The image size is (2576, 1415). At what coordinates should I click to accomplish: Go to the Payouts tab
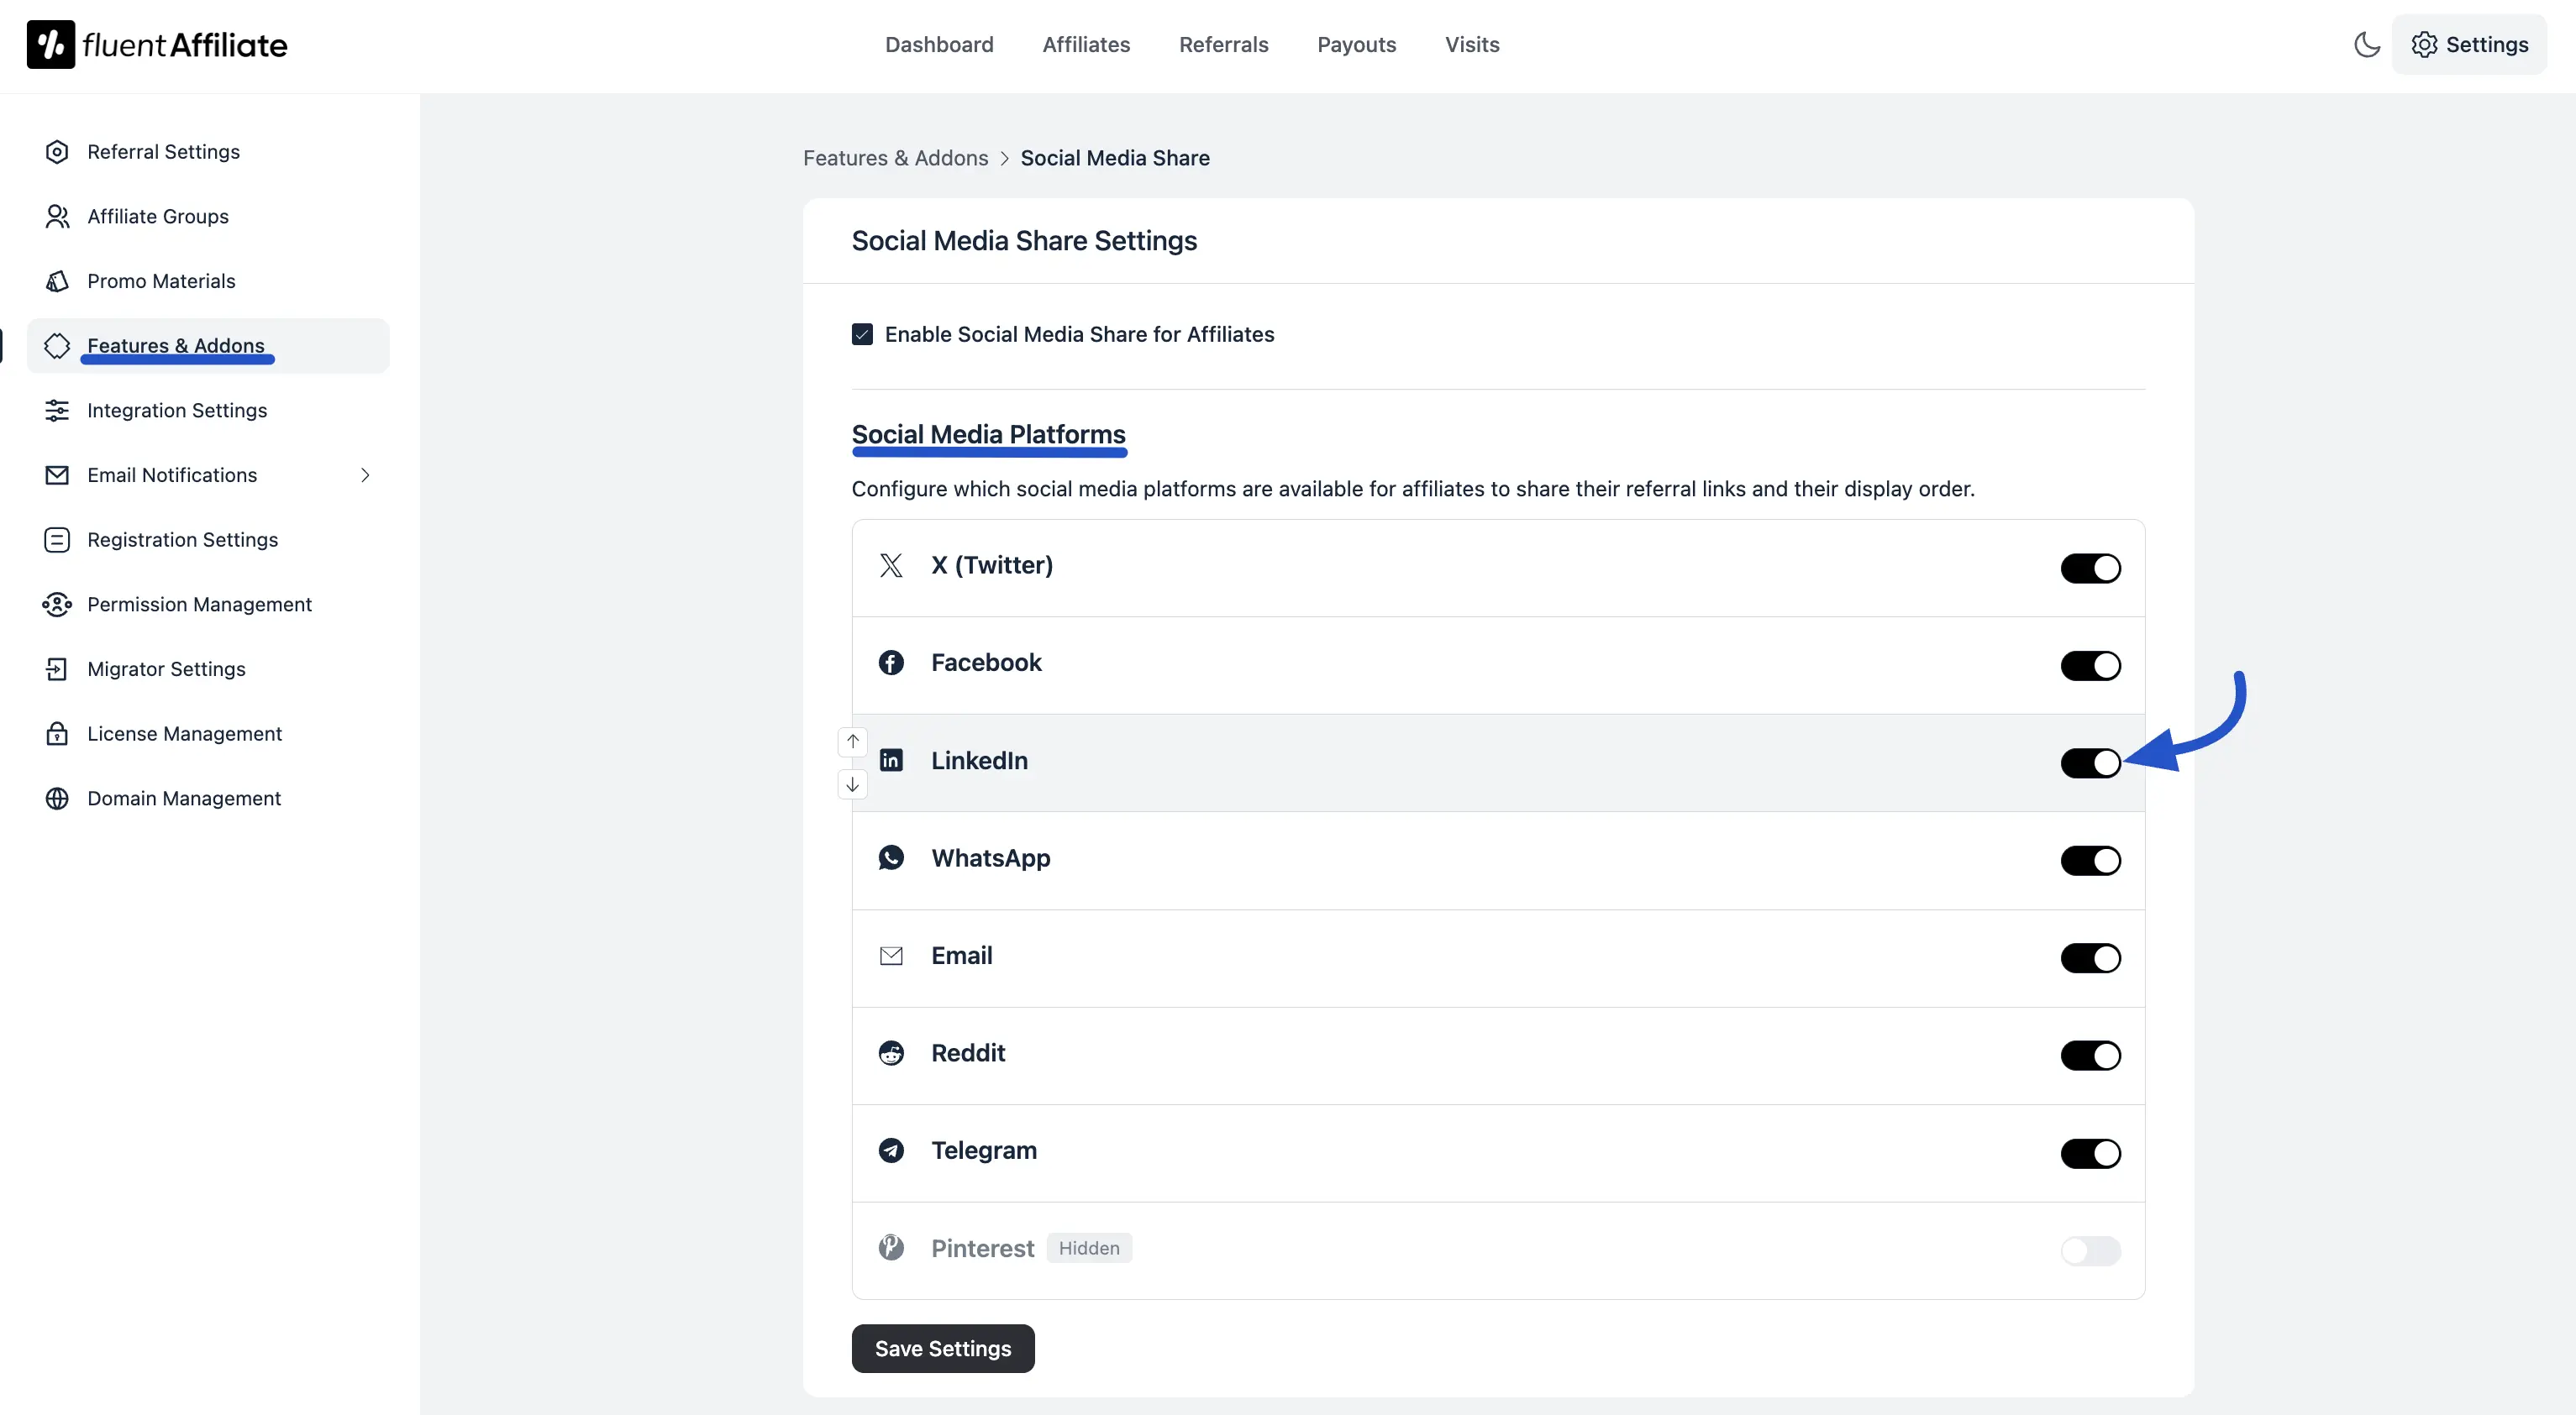pos(1356,45)
